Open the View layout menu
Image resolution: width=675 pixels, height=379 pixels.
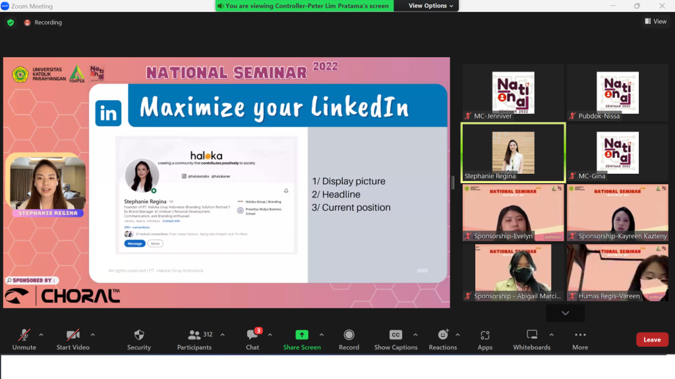656,22
